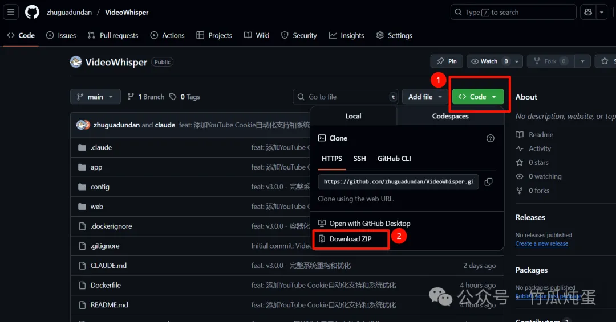The height and width of the screenshot is (322, 616).
Task: Select the HTTPS clone URL field
Action: (398, 181)
